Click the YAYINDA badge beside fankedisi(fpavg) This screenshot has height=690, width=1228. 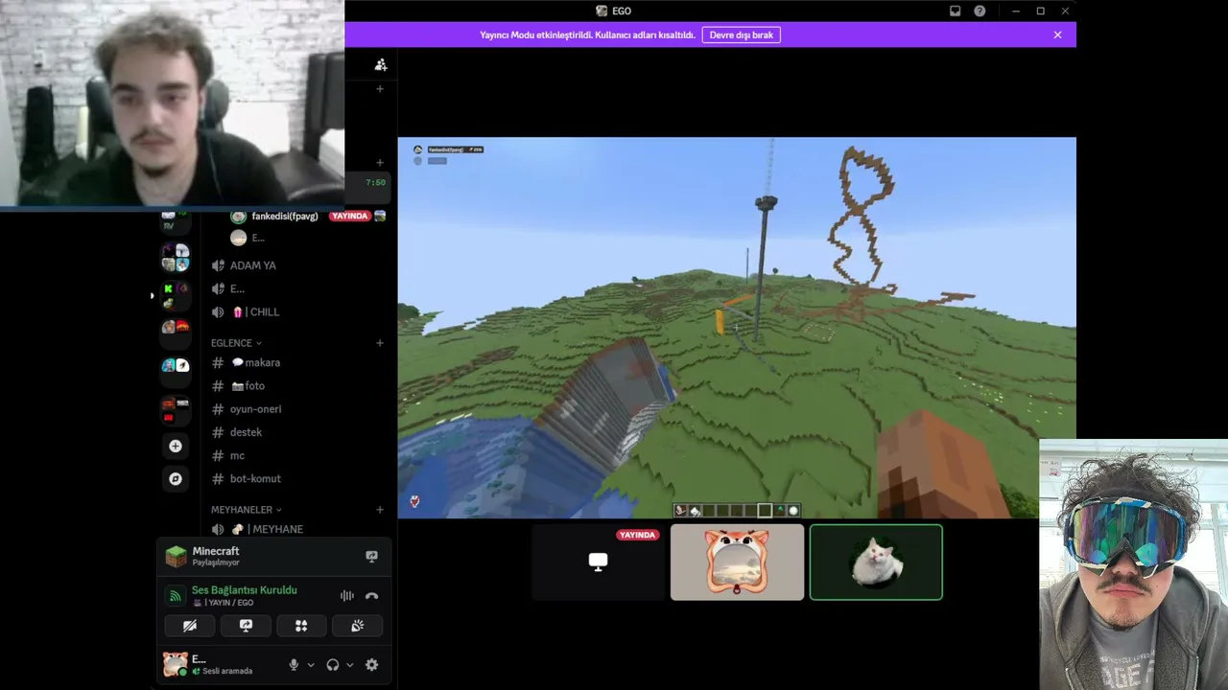click(349, 217)
